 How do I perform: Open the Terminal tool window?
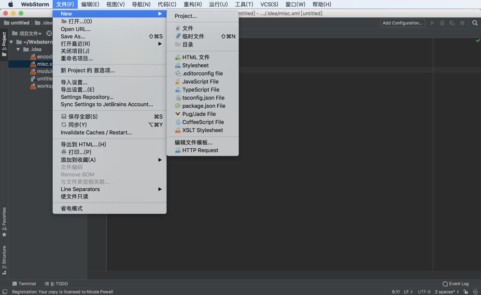tap(24, 284)
